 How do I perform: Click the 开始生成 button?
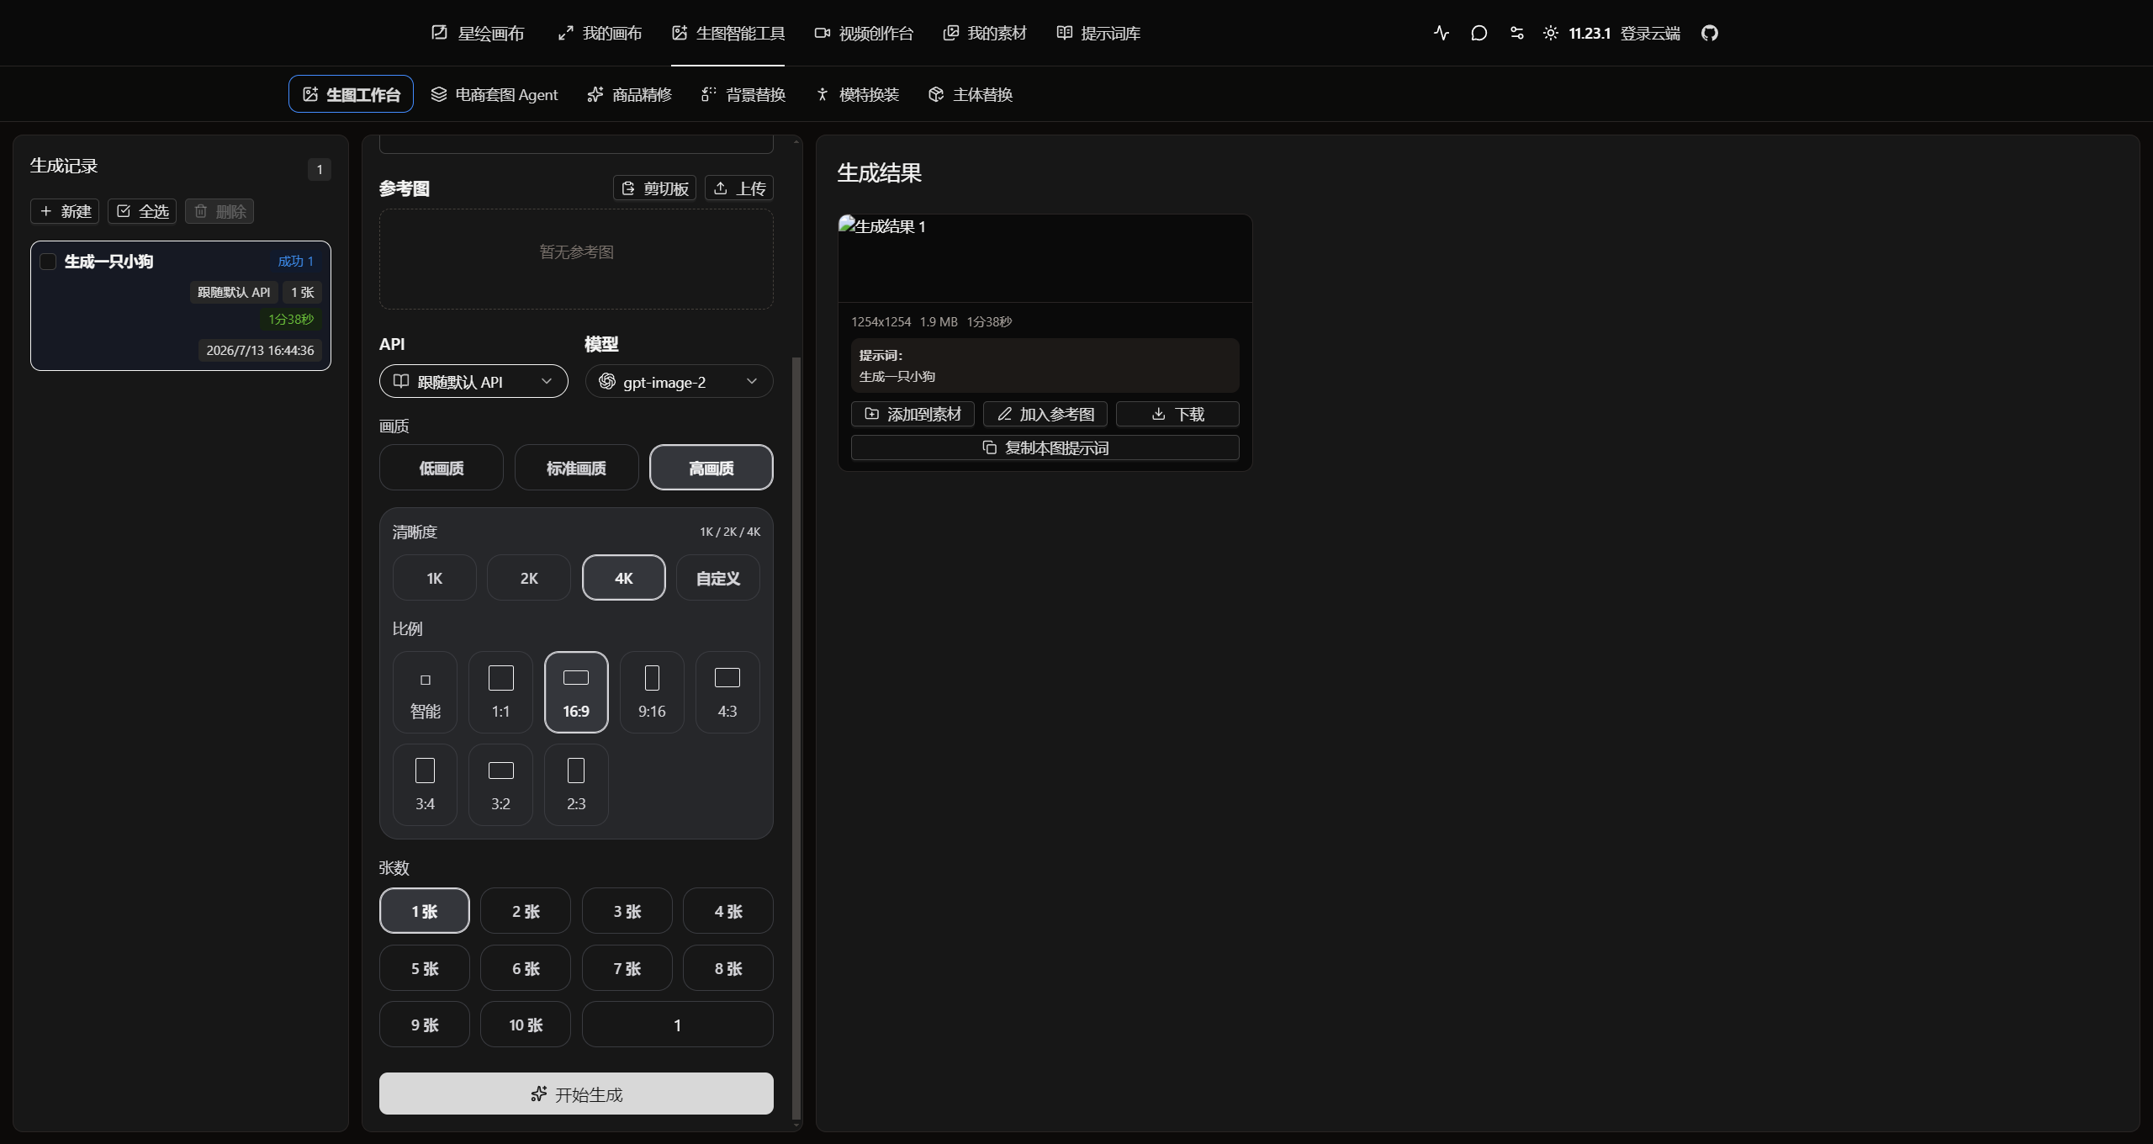(576, 1094)
